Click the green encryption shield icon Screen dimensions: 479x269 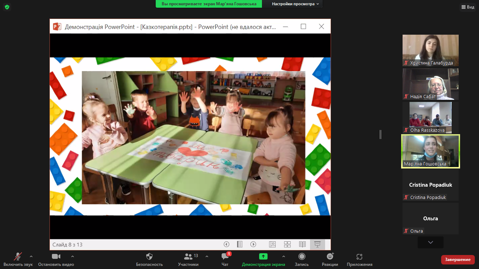tap(7, 7)
